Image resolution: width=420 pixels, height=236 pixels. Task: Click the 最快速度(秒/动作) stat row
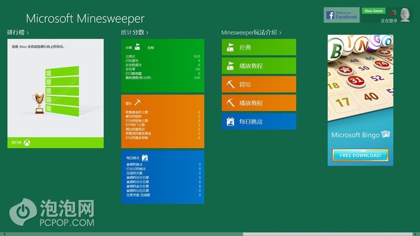[163, 78]
